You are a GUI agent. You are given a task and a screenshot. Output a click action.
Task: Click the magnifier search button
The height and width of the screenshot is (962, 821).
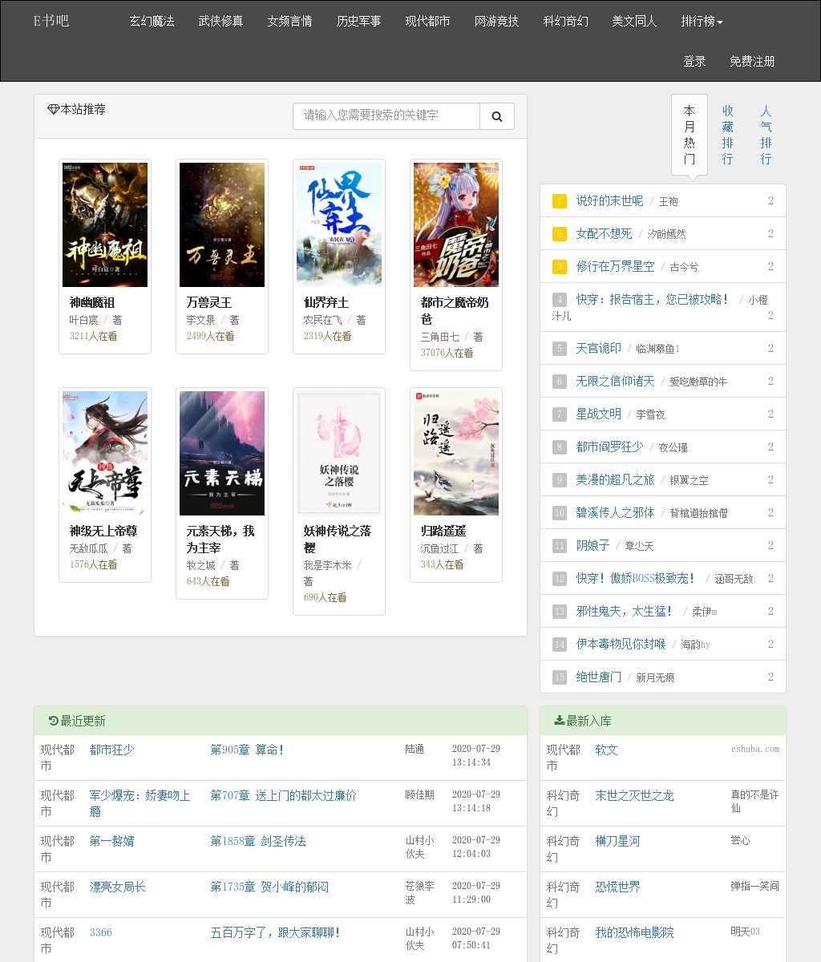click(497, 116)
